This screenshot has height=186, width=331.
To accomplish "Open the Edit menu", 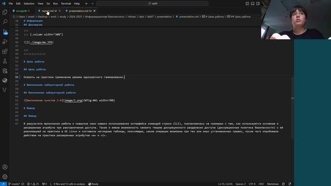I will coord(18,4).
